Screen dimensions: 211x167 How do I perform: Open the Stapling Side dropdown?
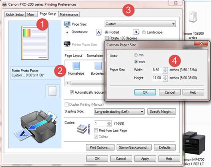pyautogui.click(x=119, y=111)
